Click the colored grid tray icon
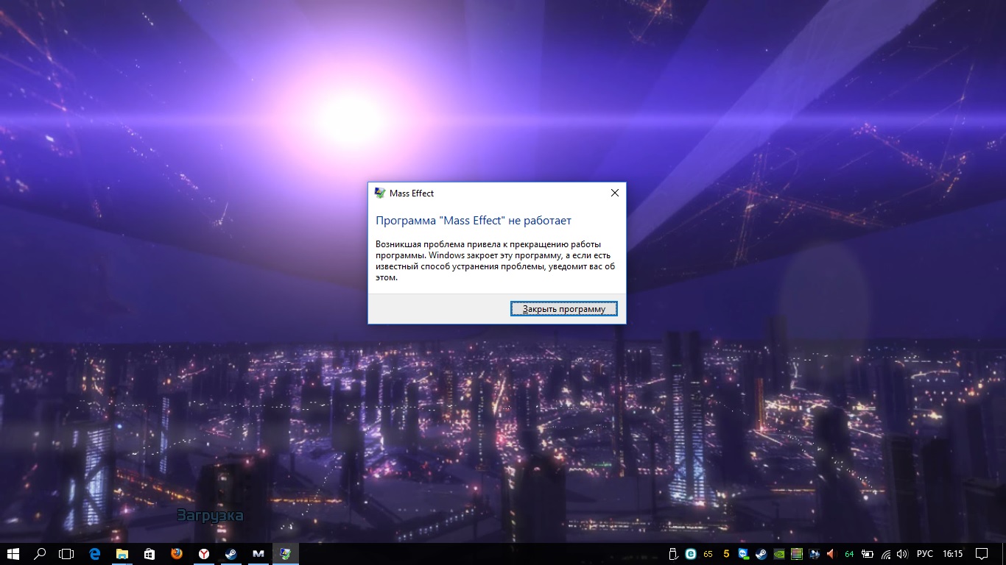 (x=797, y=553)
